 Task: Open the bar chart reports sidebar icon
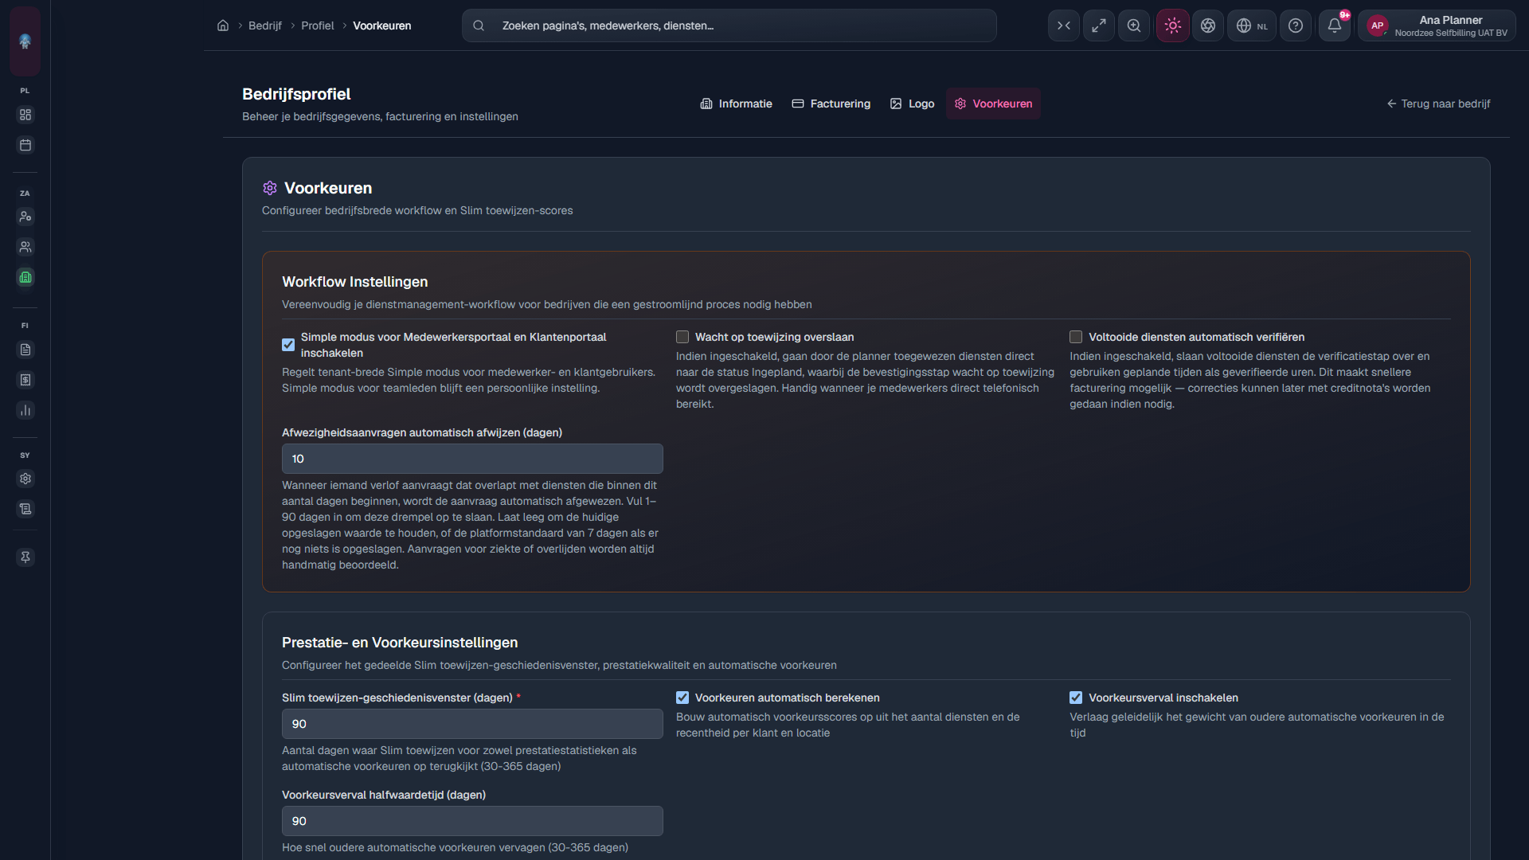[25, 410]
